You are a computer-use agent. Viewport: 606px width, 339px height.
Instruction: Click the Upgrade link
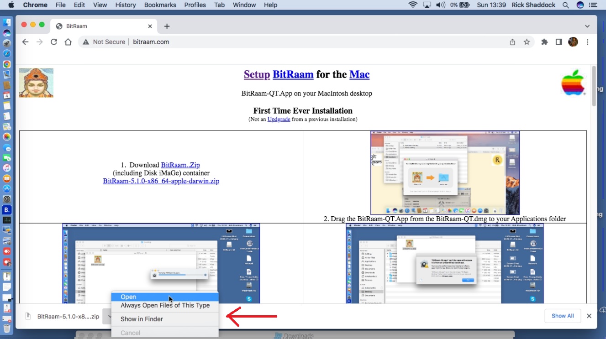(279, 120)
